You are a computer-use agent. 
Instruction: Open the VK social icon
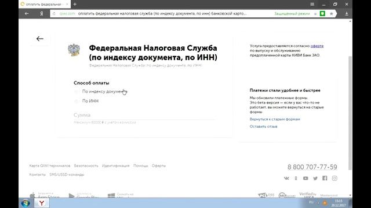coord(286,179)
